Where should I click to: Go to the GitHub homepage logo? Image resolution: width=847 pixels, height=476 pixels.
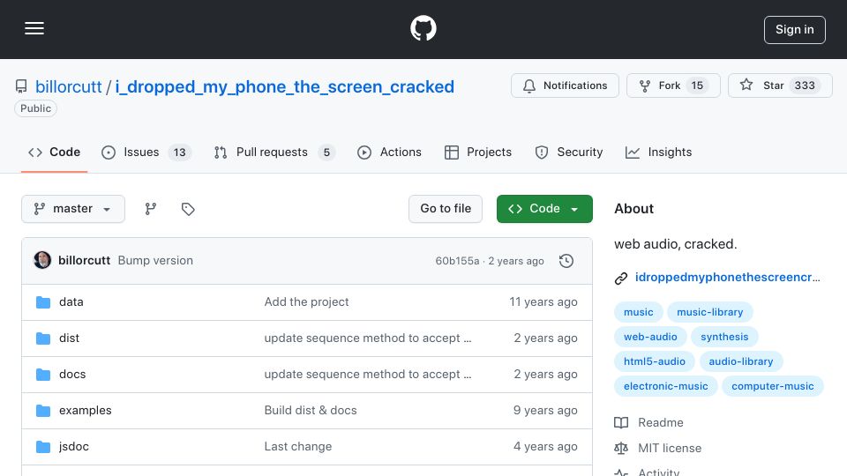pyautogui.click(x=423, y=28)
